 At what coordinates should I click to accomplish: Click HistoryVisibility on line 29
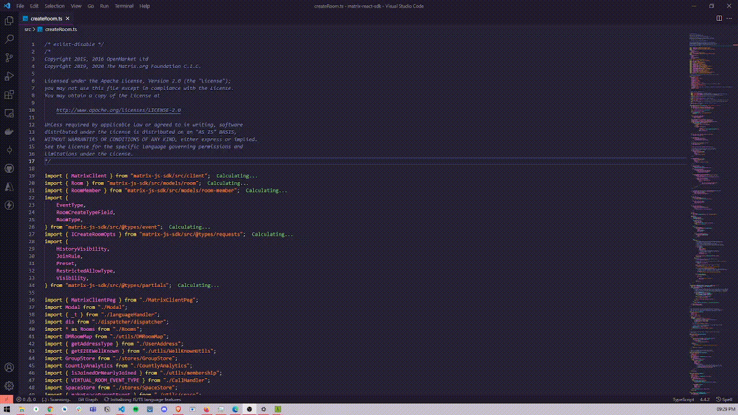pyautogui.click(x=81, y=249)
